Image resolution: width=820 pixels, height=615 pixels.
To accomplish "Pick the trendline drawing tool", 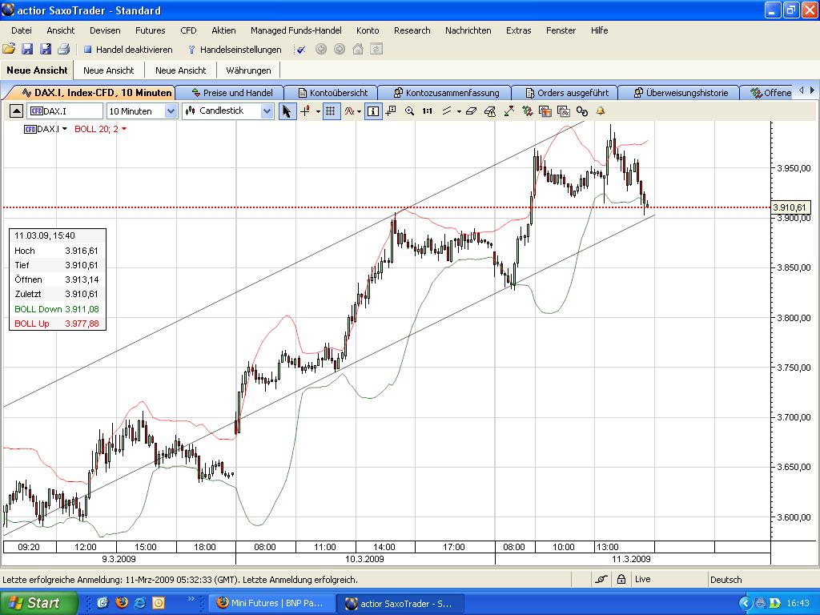I will click(445, 111).
